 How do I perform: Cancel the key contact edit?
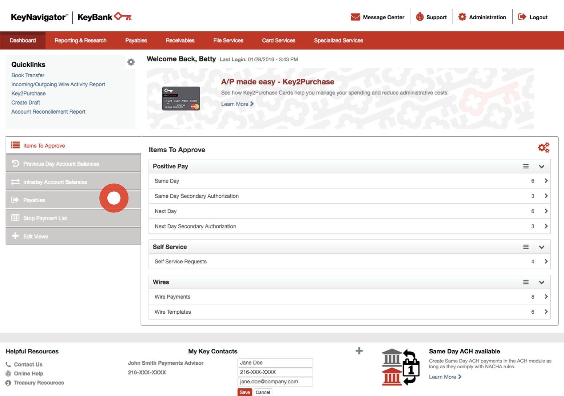(263, 392)
